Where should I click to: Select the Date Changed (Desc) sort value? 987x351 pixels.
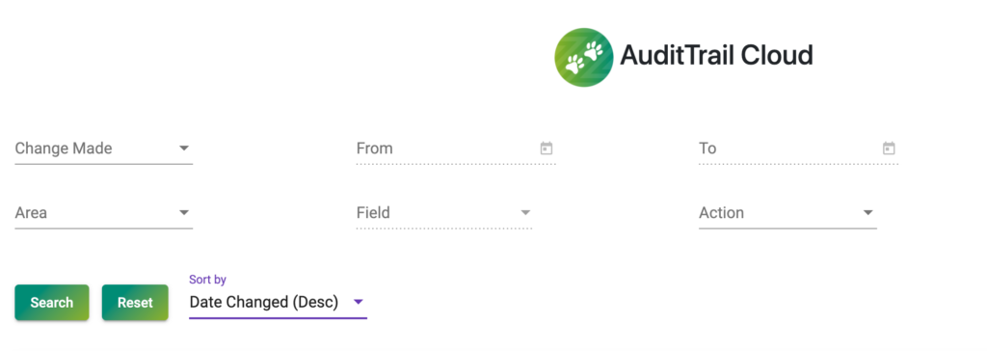(264, 303)
